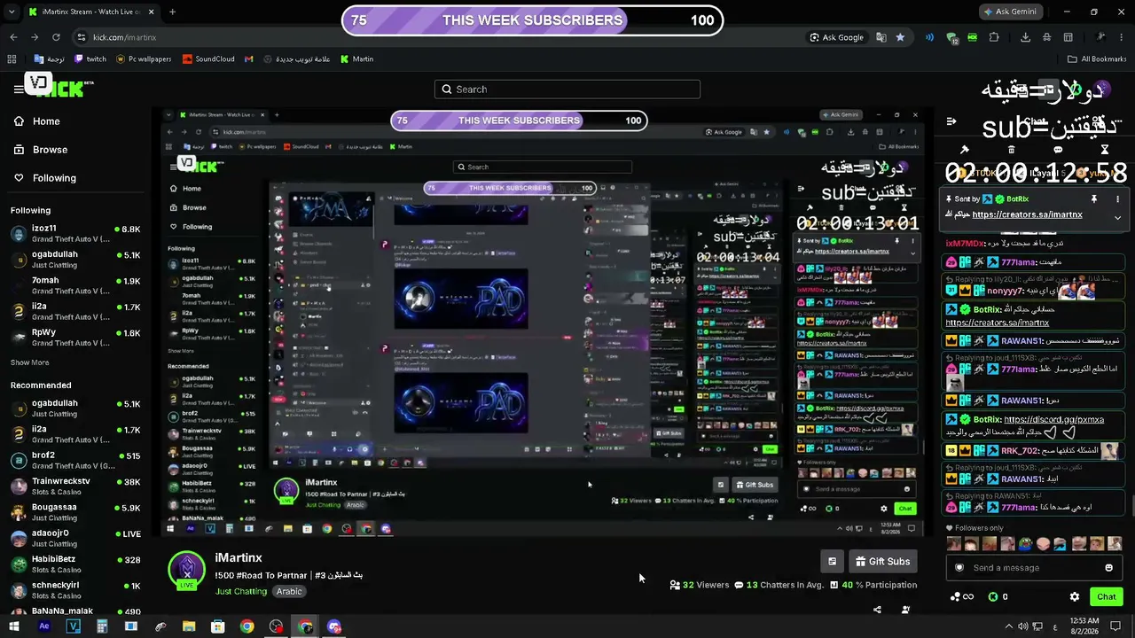The height and width of the screenshot is (638, 1135).
Task: Click the Kick search field
Action: 567,89
